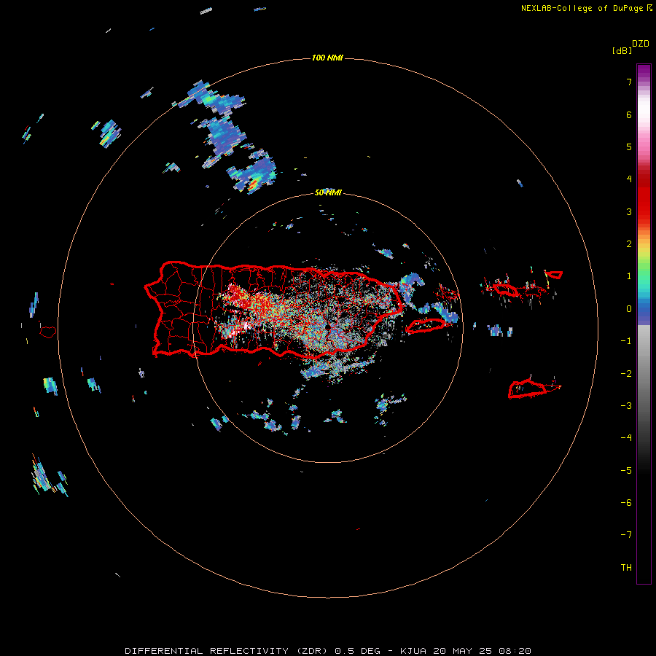The image size is (656, 656).
Task: Click the 2 dB label on the color scale
Action: [629, 244]
